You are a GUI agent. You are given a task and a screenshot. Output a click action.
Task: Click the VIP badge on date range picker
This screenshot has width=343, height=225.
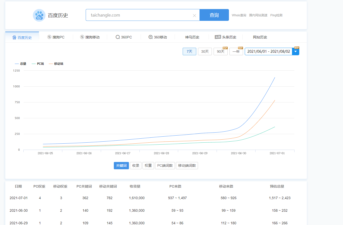(297, 48)
